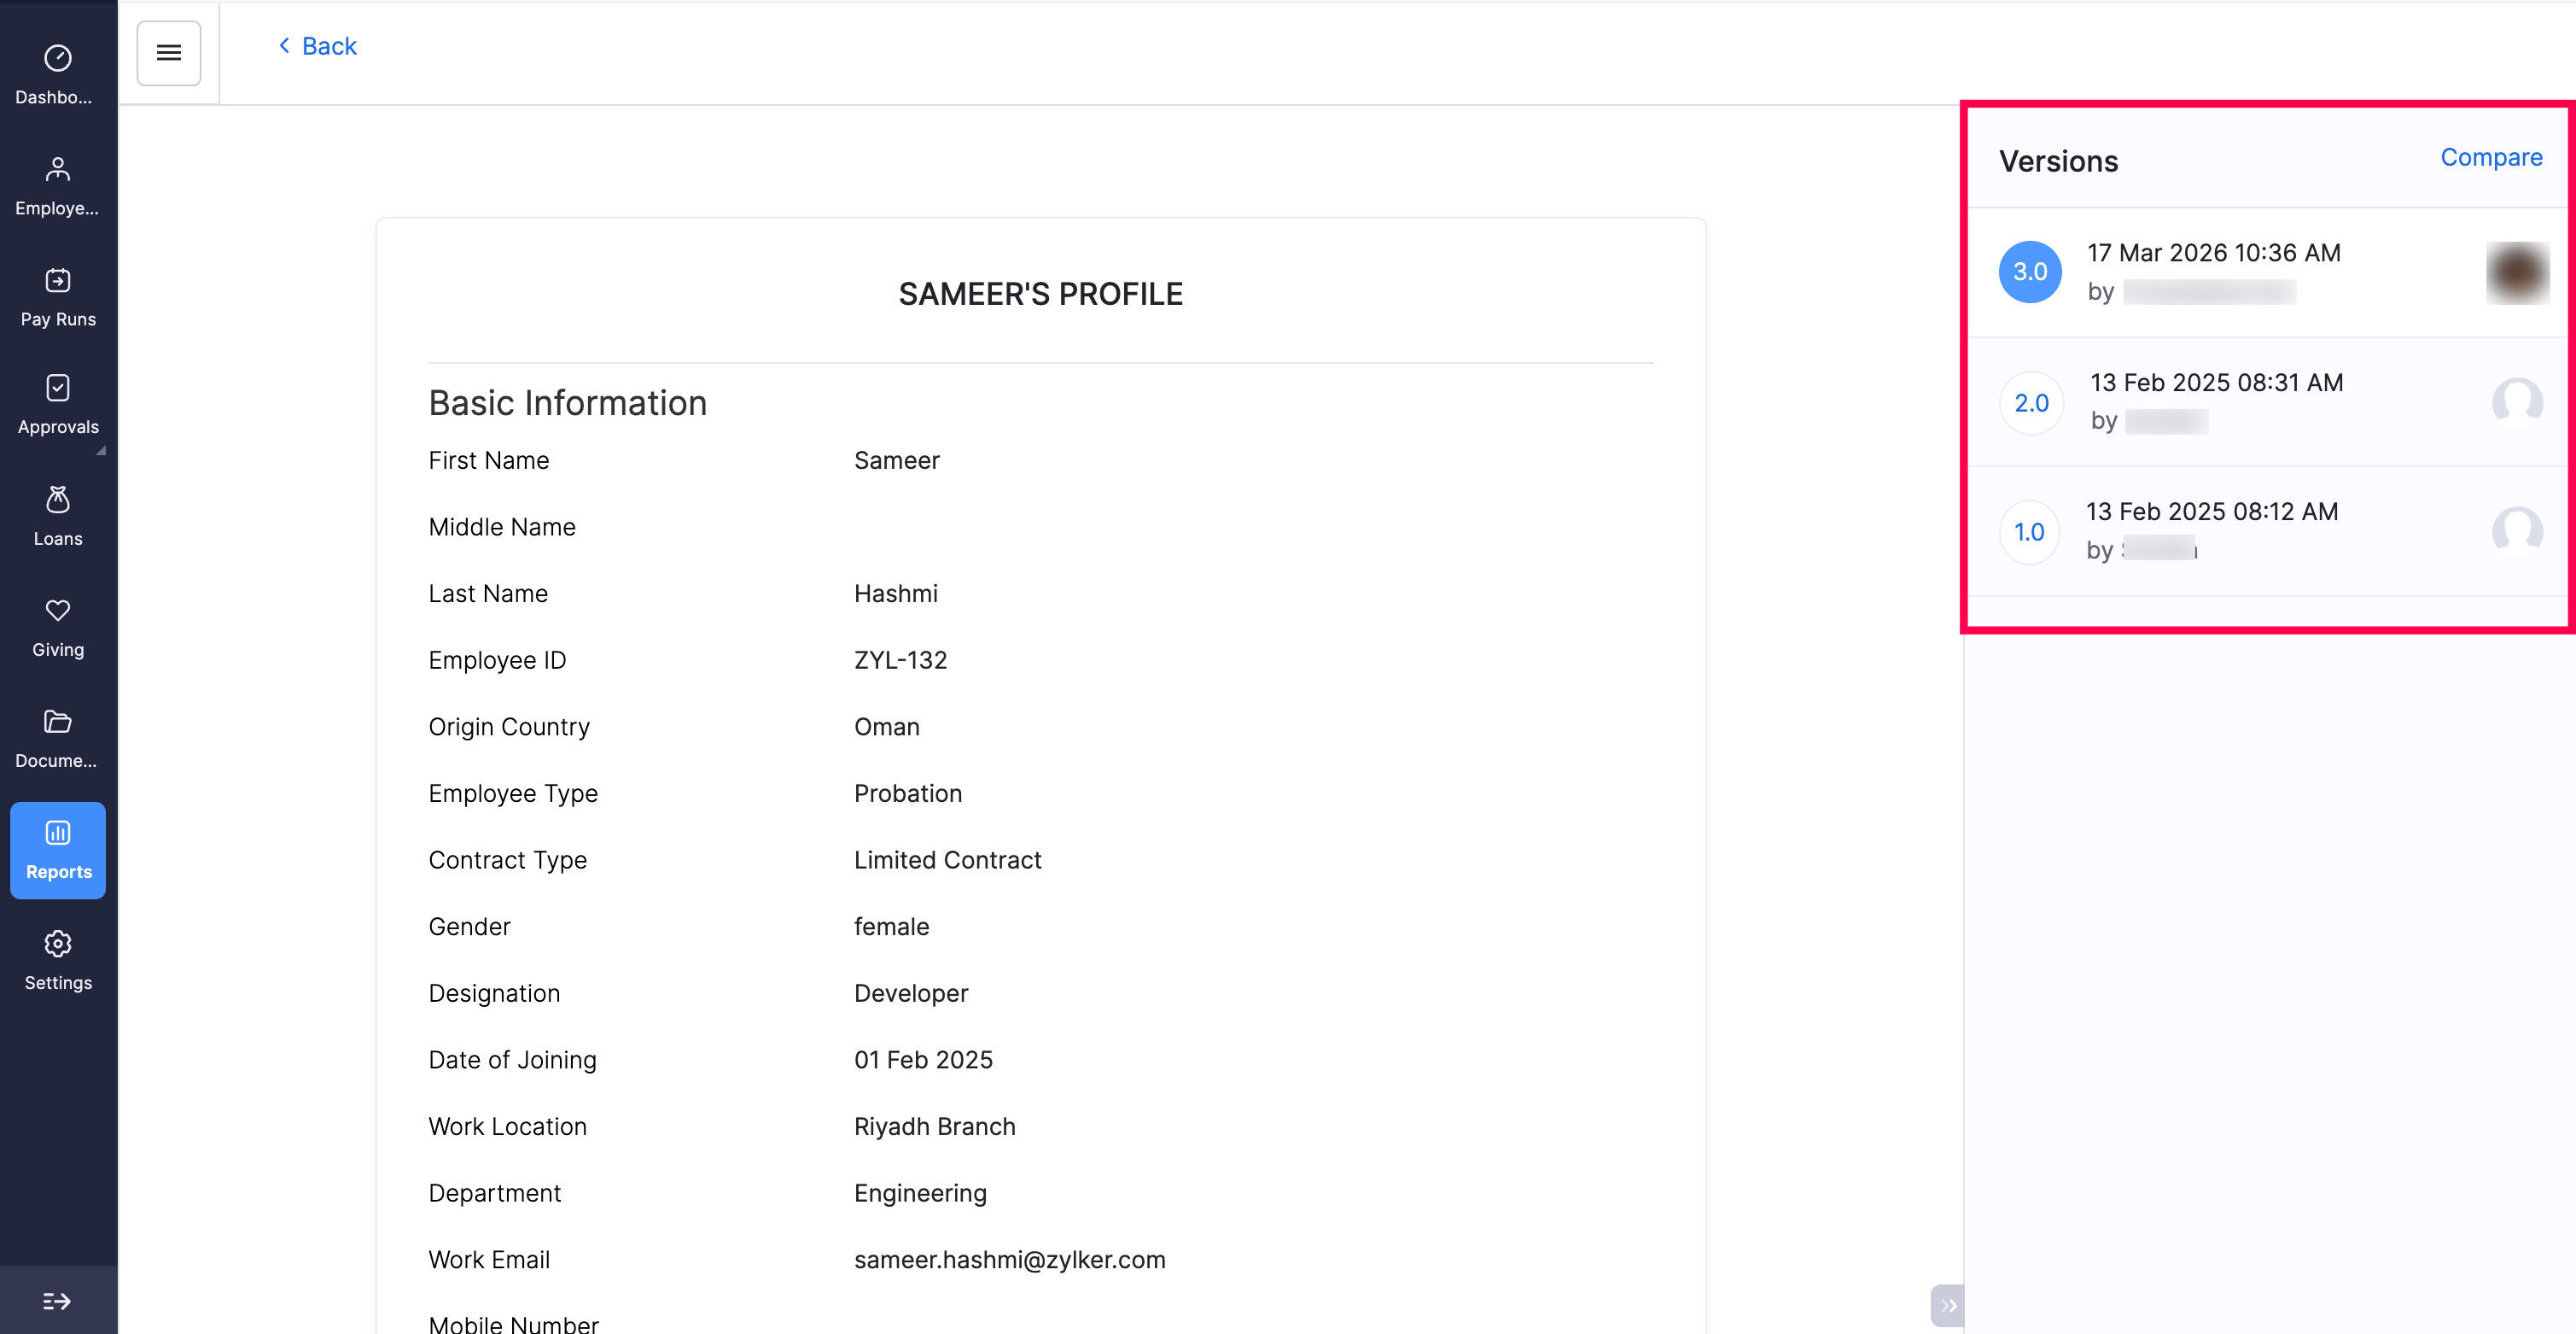
Task: Open Settings gear in sidebar
Action: click(x=58, y=945)
